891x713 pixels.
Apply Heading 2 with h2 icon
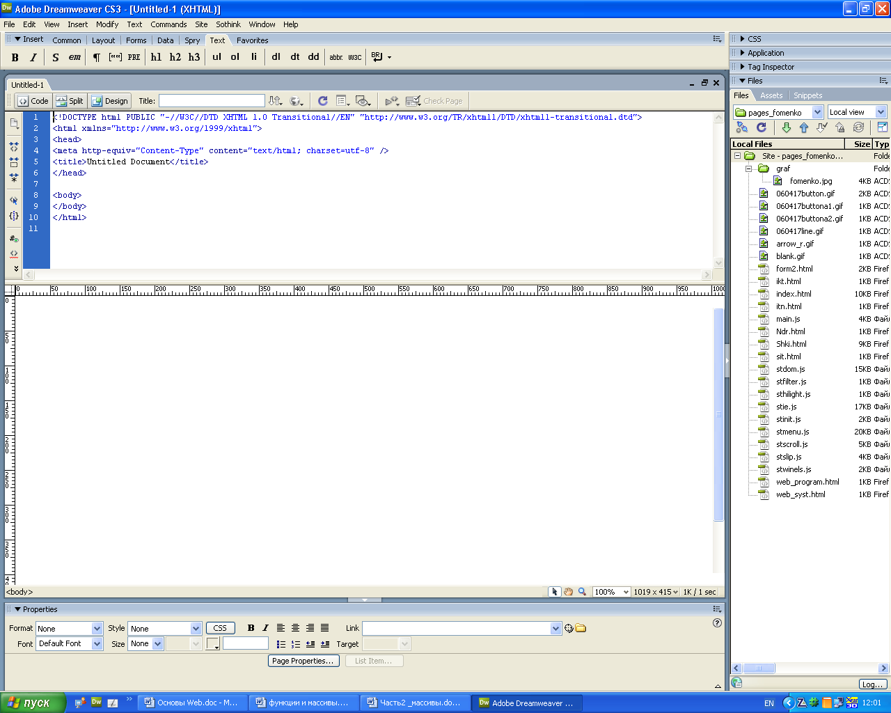click(175, 57)
